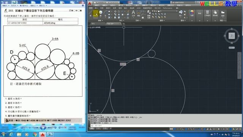Open Layer Properties in the Layers panel
Image resolution: width=243 pixels, height=137 pixels.
pyautogui.click(x=149, y=14)
